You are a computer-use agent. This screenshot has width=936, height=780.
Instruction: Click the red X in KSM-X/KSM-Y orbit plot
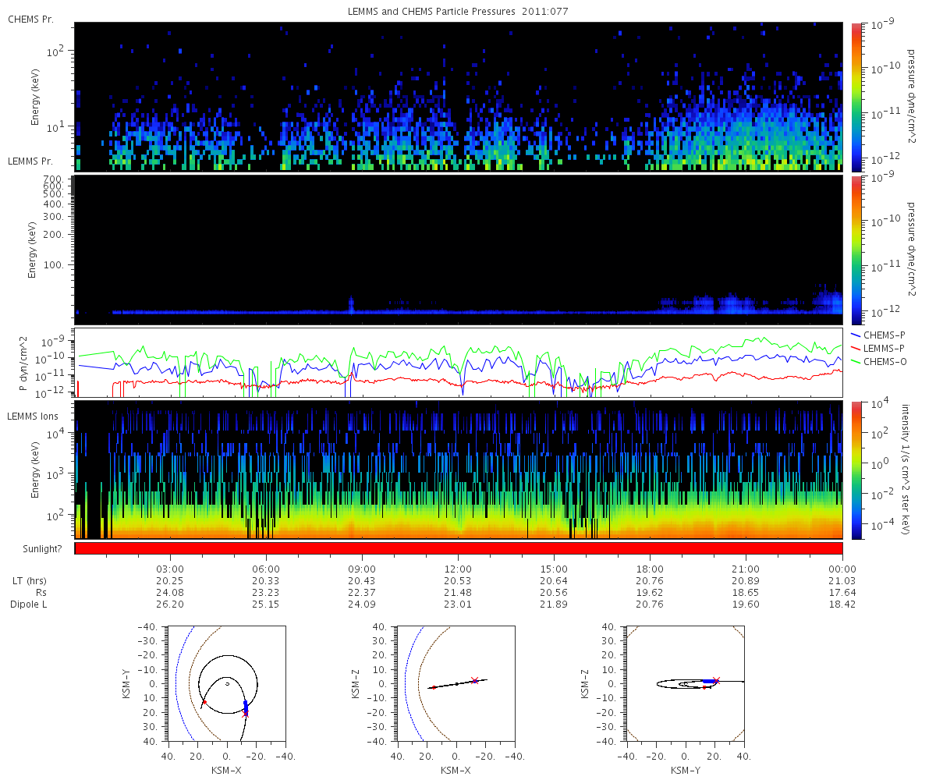246,714
